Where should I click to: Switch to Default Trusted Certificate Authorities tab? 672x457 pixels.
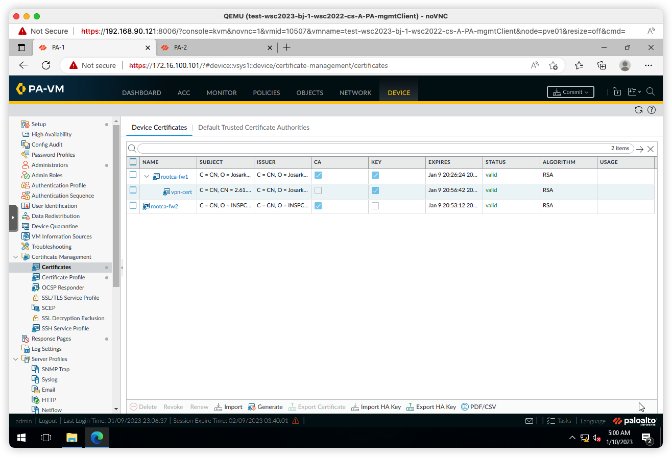tap(253, 127)
